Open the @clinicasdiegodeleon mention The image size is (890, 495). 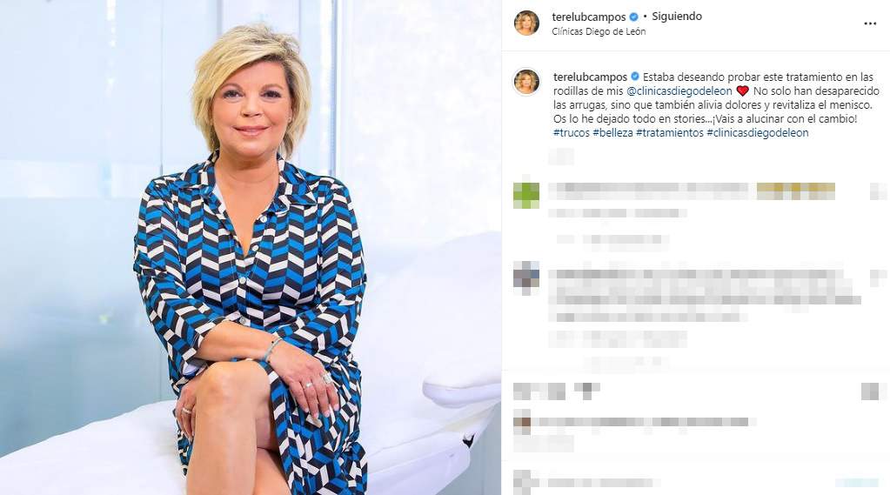[679, 90]
